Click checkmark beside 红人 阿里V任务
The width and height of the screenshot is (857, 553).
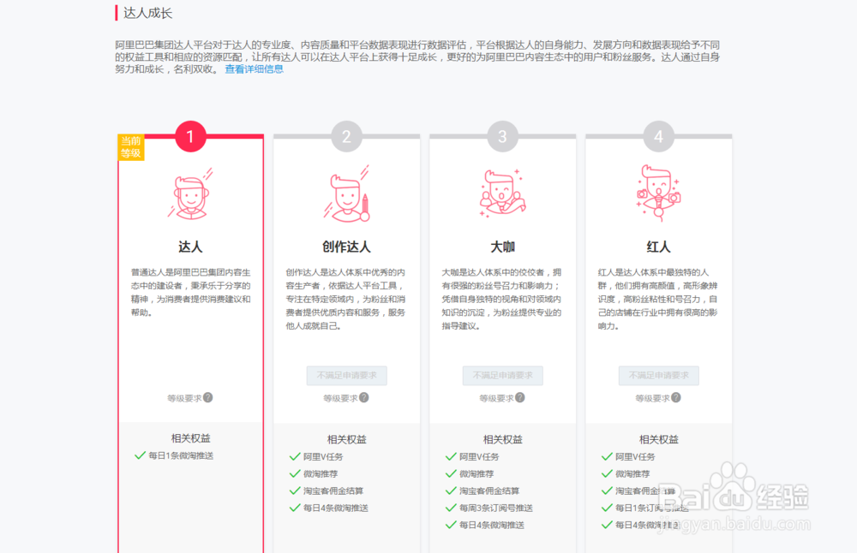pyautogui.click(x=607, y=456)
